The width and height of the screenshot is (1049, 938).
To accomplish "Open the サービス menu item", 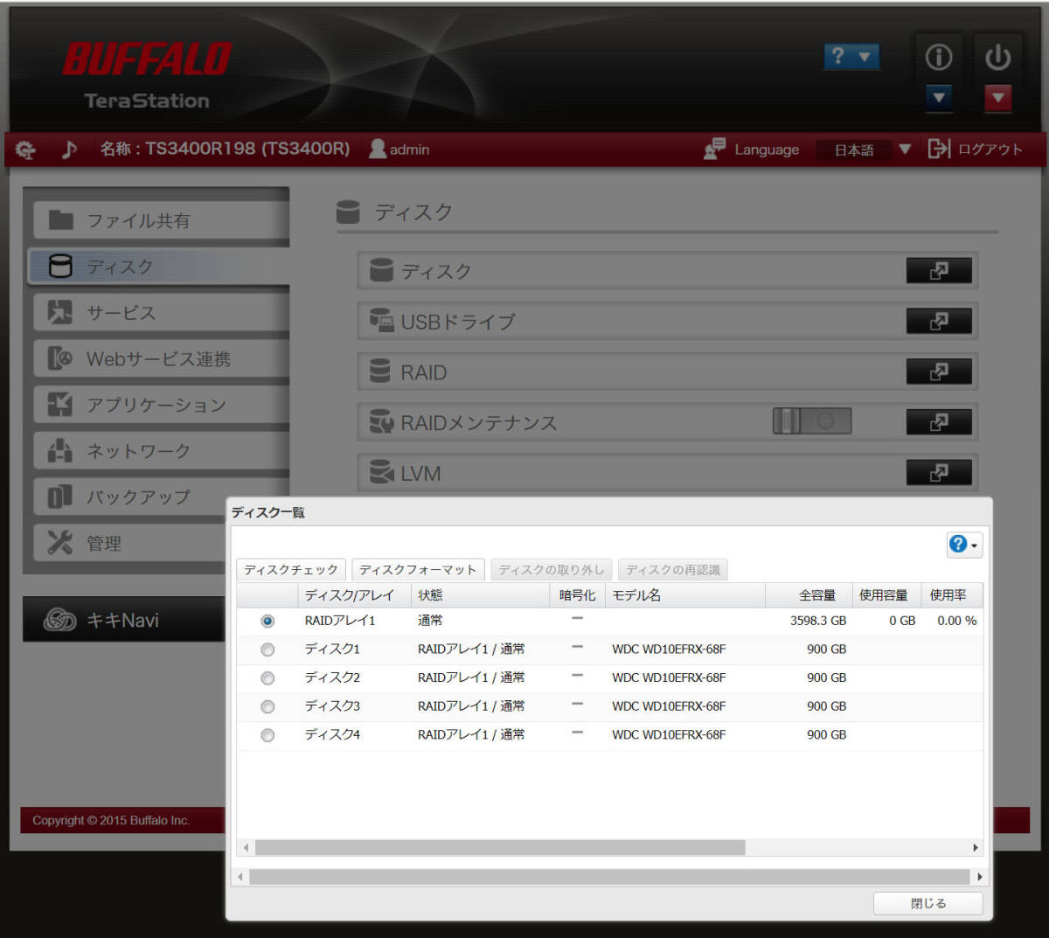I will (x=160, y=313).
